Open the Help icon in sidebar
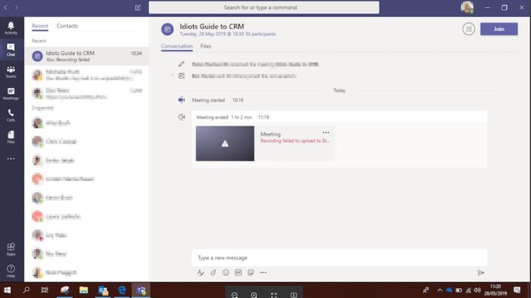This screenshot has width=531, height=298. tap(11, 271)
